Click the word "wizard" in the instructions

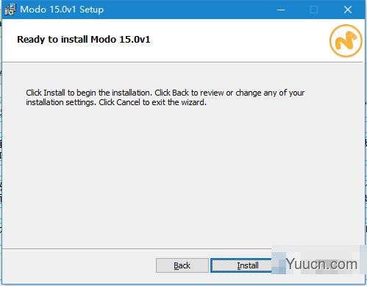[x=193, y=102]
